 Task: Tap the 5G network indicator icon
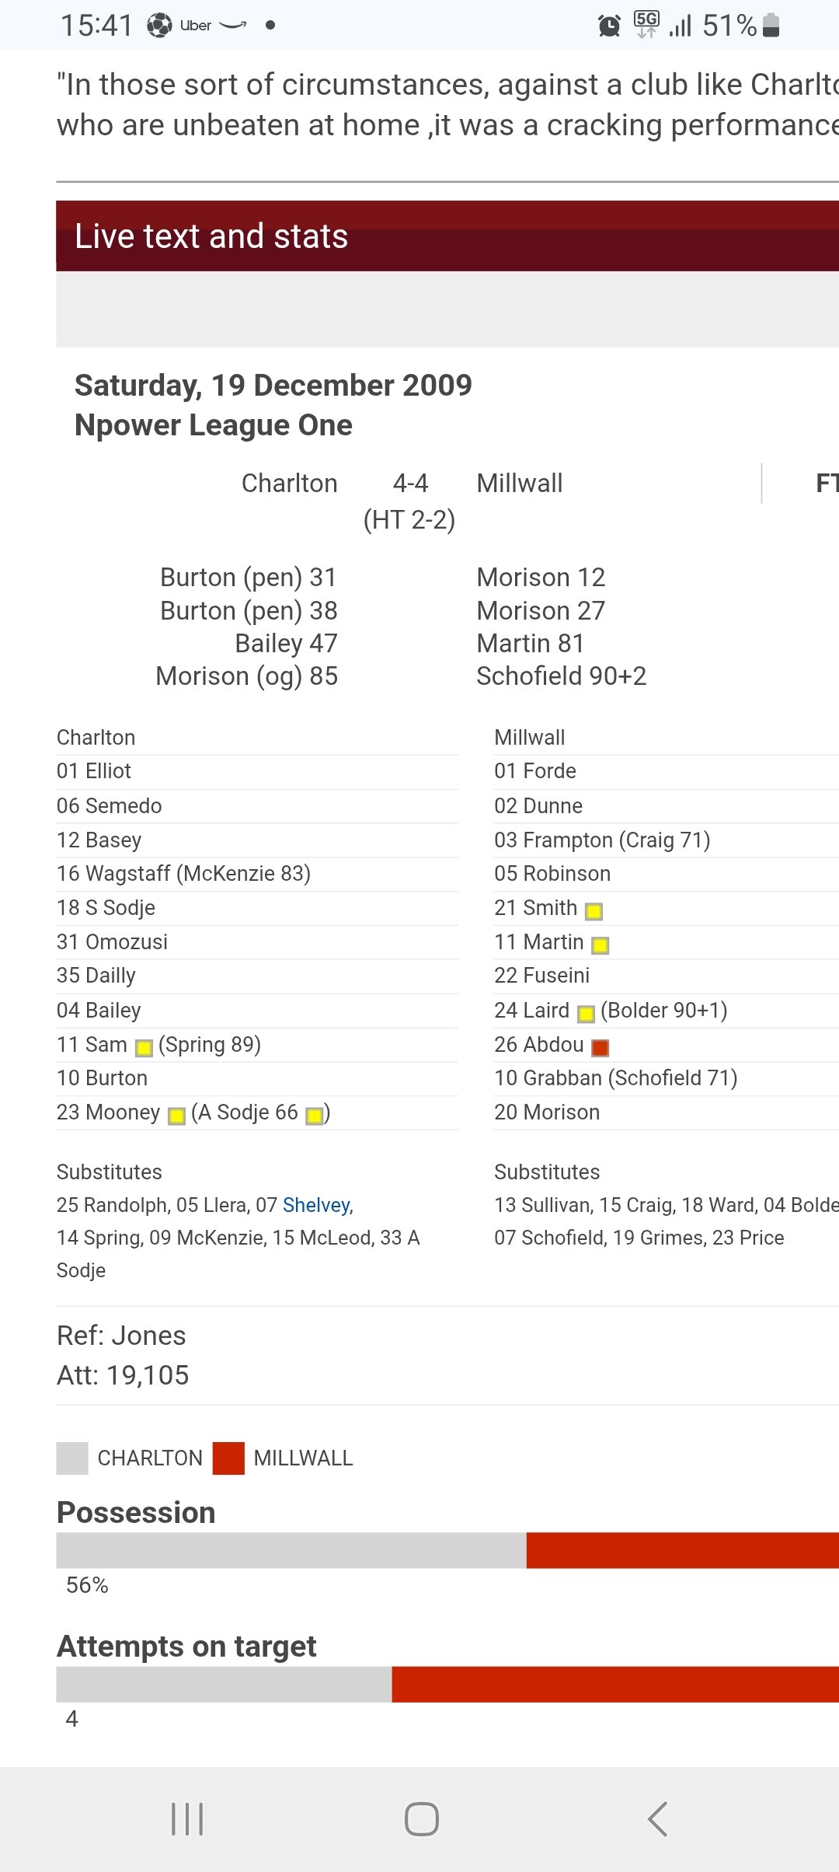(646, 25)
